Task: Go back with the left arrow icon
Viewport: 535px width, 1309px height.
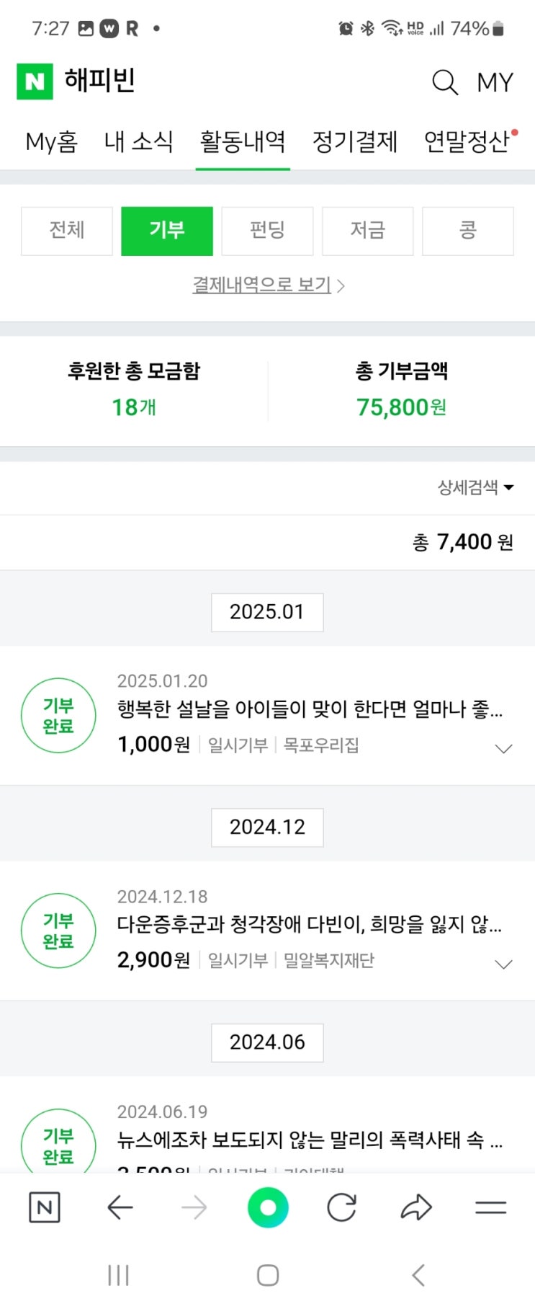Action: pyautogui.click(x=120, y=1207)
